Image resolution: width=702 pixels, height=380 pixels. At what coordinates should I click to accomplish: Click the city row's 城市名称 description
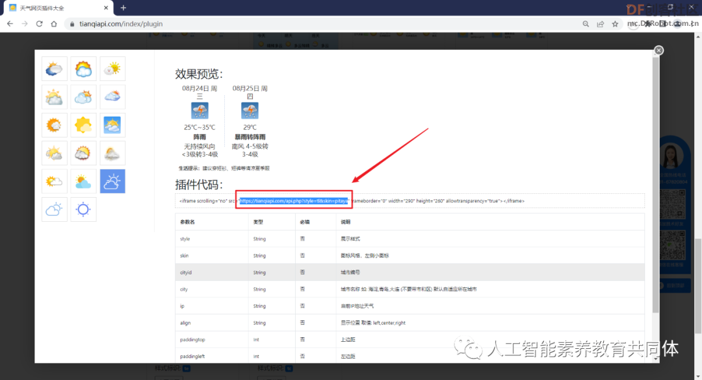coord(408,289)
